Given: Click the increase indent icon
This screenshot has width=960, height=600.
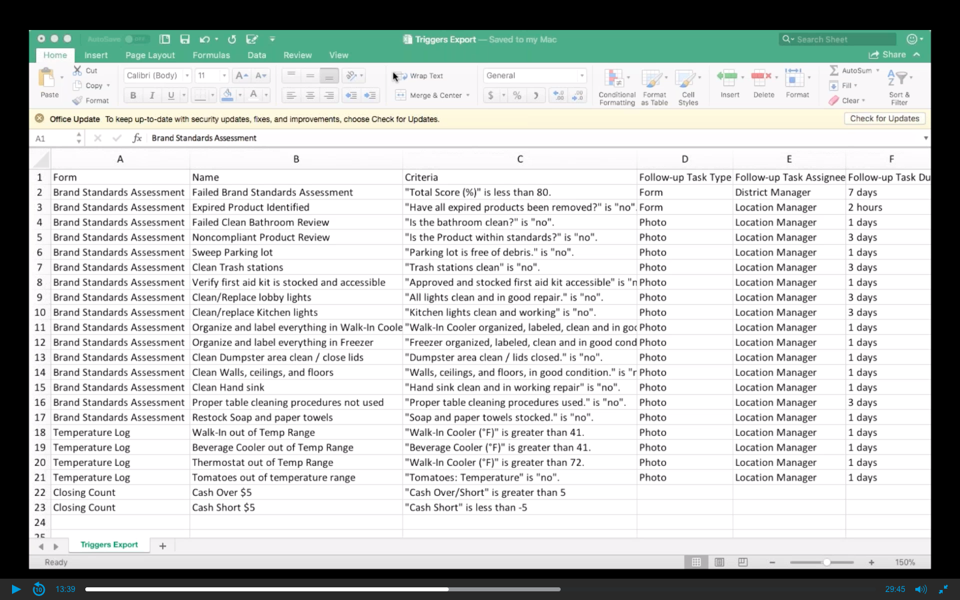Looking at the screenshot, I should (370, 95).
